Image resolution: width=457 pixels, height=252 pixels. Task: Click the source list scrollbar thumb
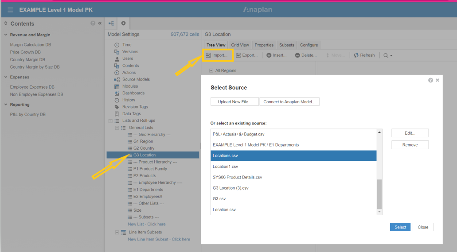(x=379, y=194)
